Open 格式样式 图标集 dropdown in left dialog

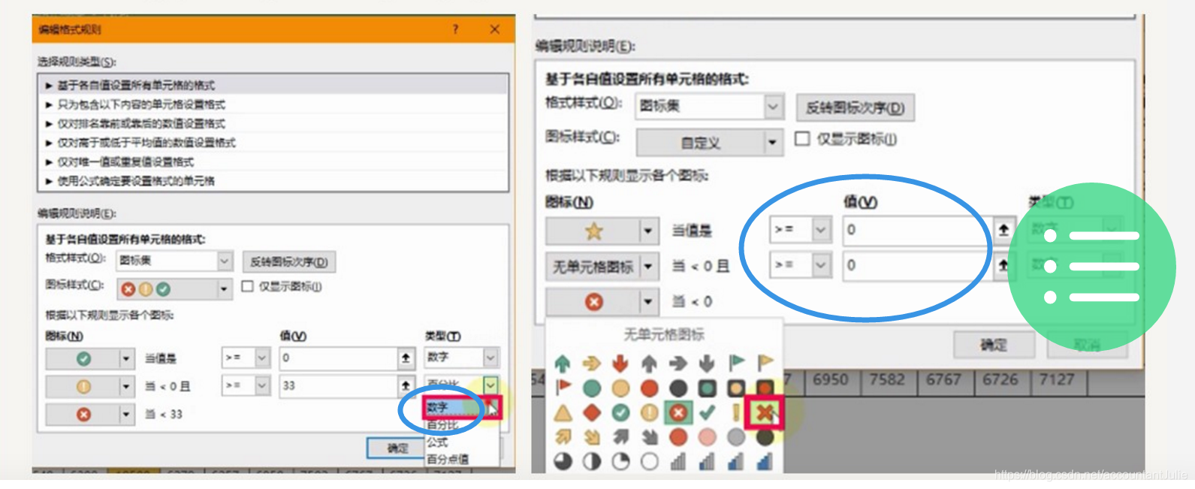[225, 260]
